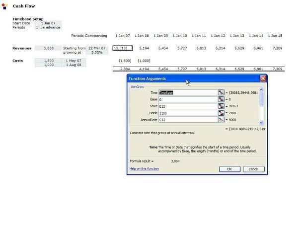This screenshot has height=228, width=304.
Task: Click the Revenues row label
Action: pyautogui.click(x=22, y=48)
